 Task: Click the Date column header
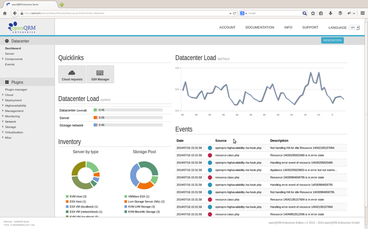click(x=180, y=141)
